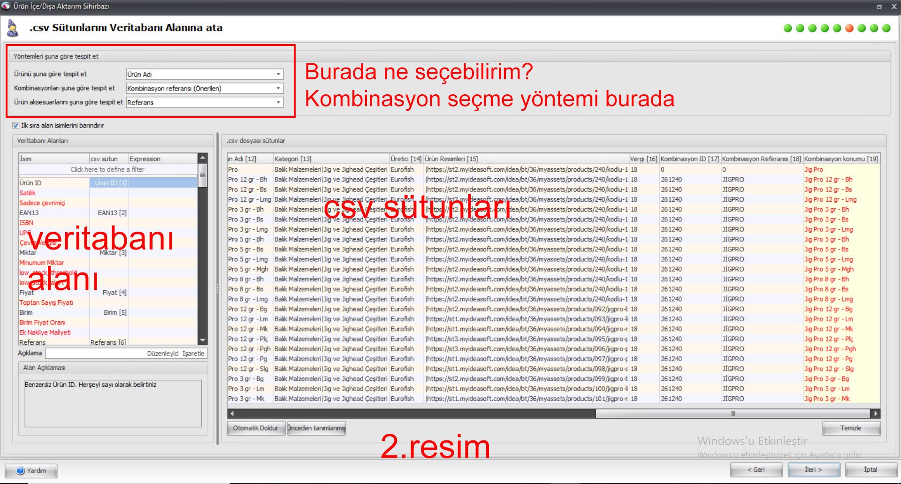901x484 pixels.
Task: Click the help icon on the Yardım button
Action: pos(21,470)
